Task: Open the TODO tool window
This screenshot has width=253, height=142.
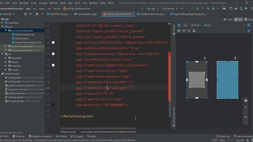Action: pos(4,136)
